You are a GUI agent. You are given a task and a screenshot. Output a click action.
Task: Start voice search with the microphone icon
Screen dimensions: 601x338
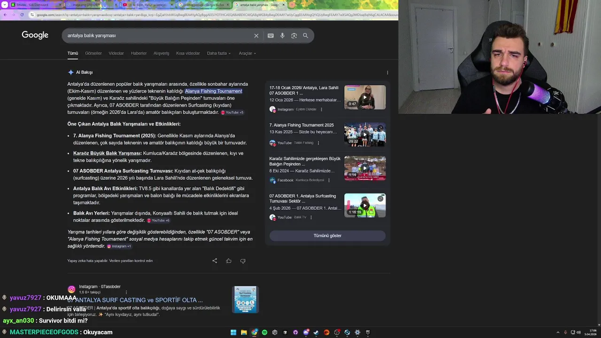tap(282, 36)
